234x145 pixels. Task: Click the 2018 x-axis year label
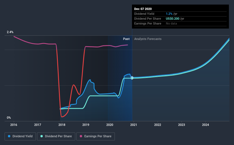click(62, 125)
